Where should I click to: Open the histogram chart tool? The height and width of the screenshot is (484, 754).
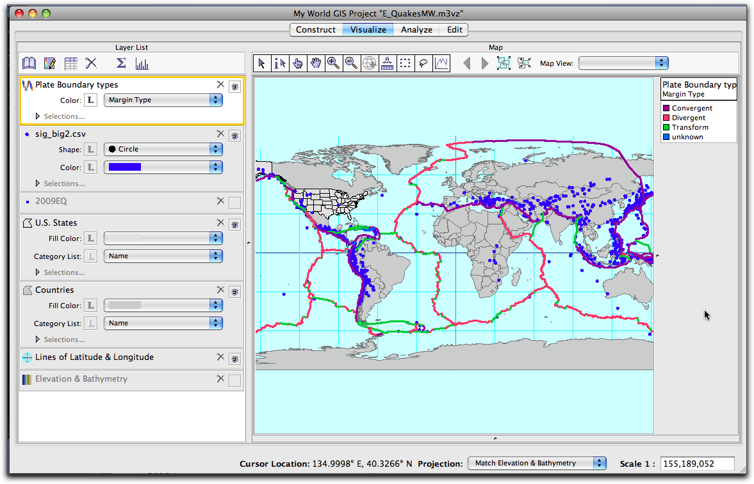click(x=142, y=63)
